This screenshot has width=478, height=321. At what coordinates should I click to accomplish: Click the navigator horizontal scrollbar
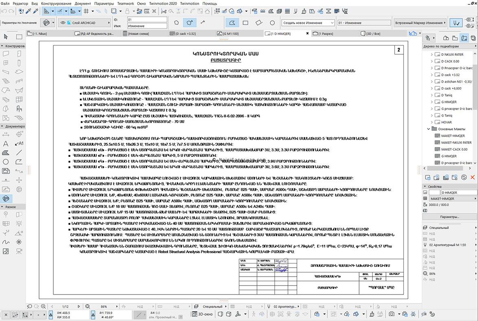pos(445,168)
